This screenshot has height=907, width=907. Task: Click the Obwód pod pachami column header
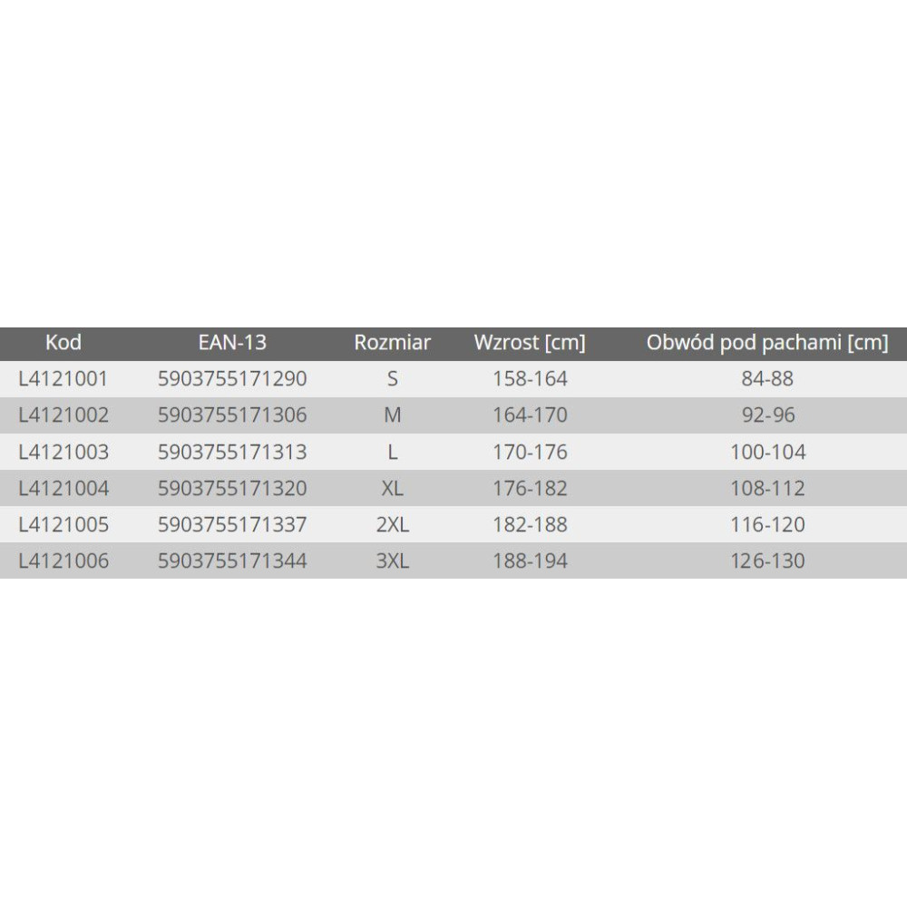point(767,343)
